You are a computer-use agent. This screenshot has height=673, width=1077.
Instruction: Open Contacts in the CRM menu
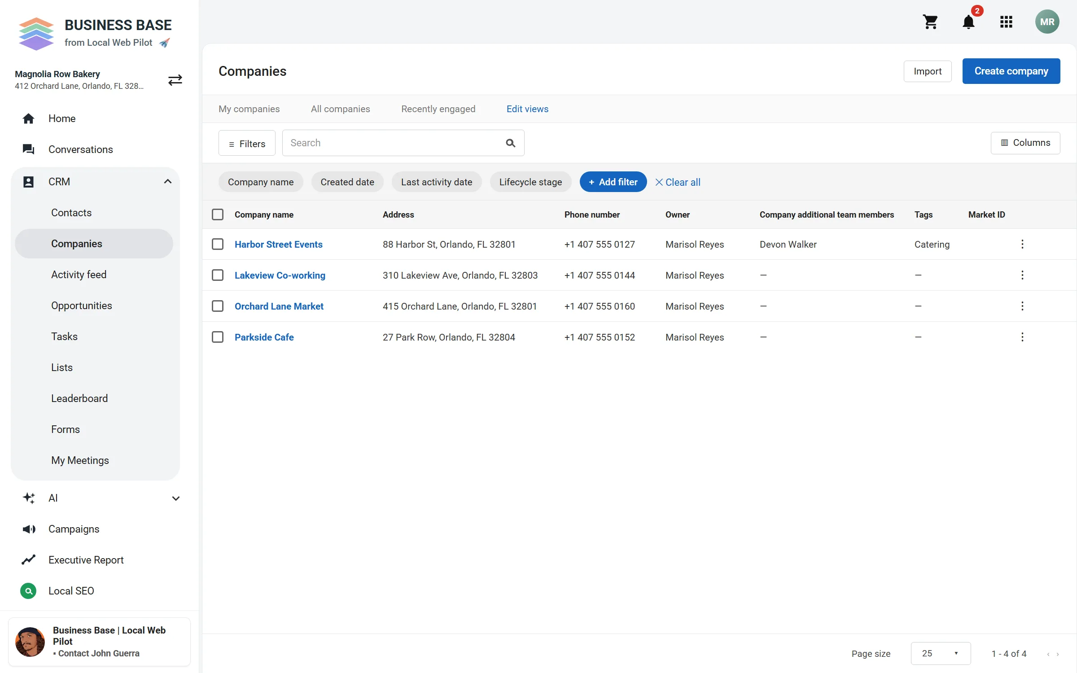click(71, 213)
